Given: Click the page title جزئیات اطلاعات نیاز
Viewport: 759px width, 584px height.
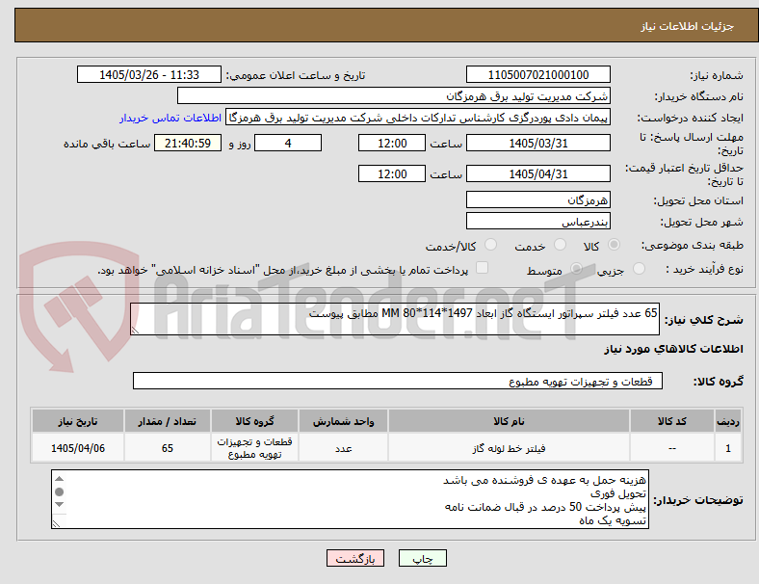Looking at the screenshot, I should [688, 26].
